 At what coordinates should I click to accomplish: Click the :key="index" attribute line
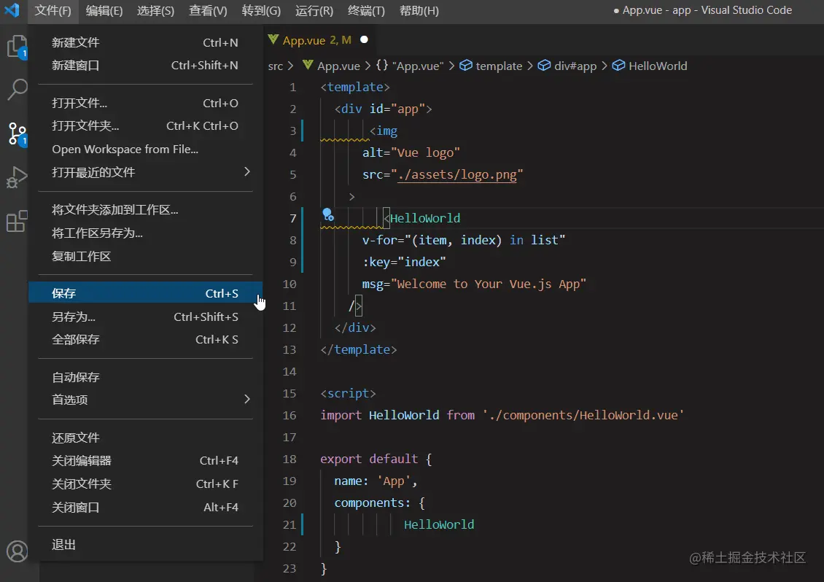coord(404,262)
